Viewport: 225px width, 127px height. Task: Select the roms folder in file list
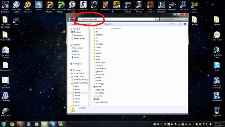(98, 50)
